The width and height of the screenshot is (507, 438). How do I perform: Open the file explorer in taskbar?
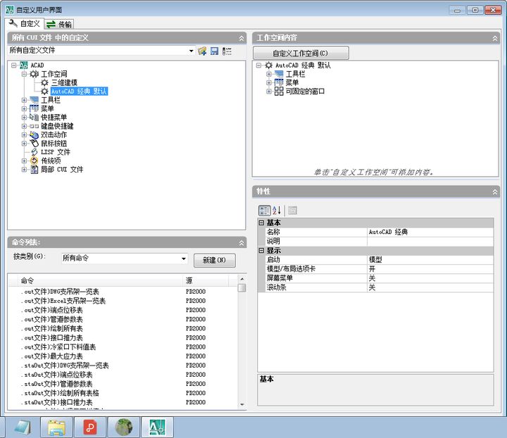coord(57,427)
